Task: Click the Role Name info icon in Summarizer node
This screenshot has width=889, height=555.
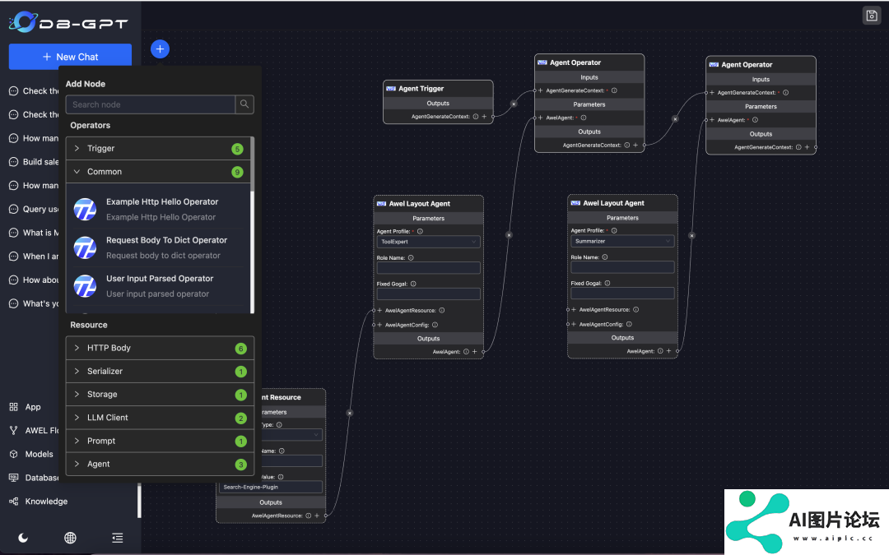Action: click(605, 257)
